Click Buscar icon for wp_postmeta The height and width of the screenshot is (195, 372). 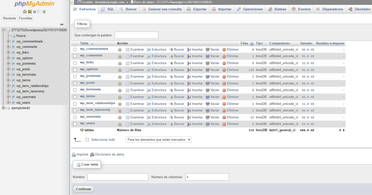coord(171,77)
